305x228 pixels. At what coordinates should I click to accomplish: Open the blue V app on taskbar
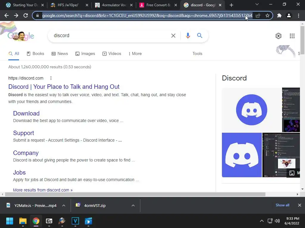tap(75, 221)
